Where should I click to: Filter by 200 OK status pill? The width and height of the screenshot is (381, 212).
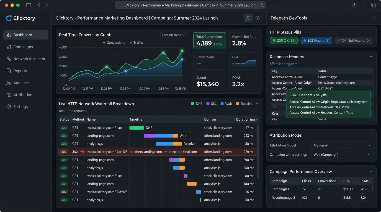284,41
